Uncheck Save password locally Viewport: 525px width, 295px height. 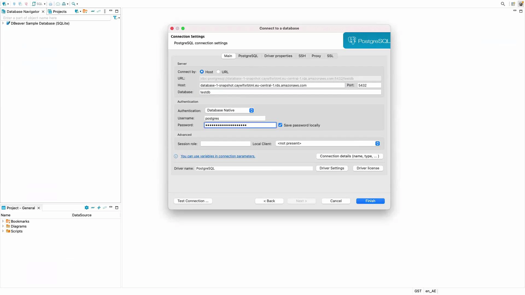coord(280,125)
